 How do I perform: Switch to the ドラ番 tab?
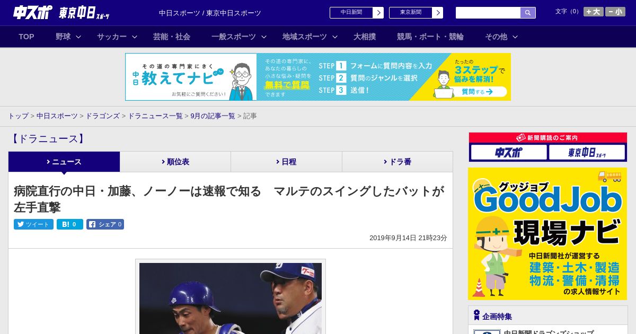tap(397, 162)
